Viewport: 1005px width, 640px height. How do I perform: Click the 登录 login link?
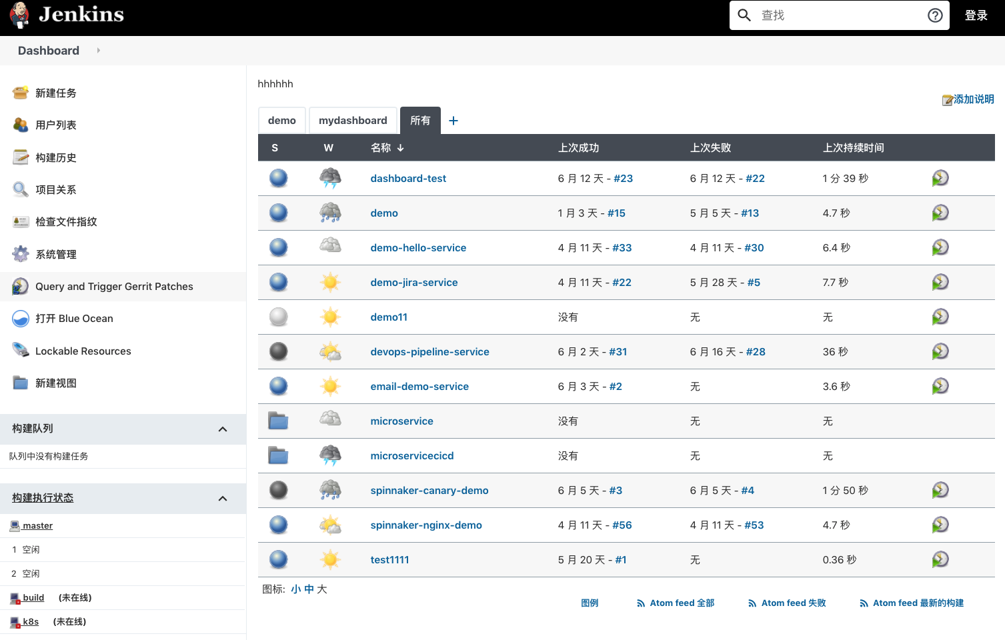(x=976, y=15)
